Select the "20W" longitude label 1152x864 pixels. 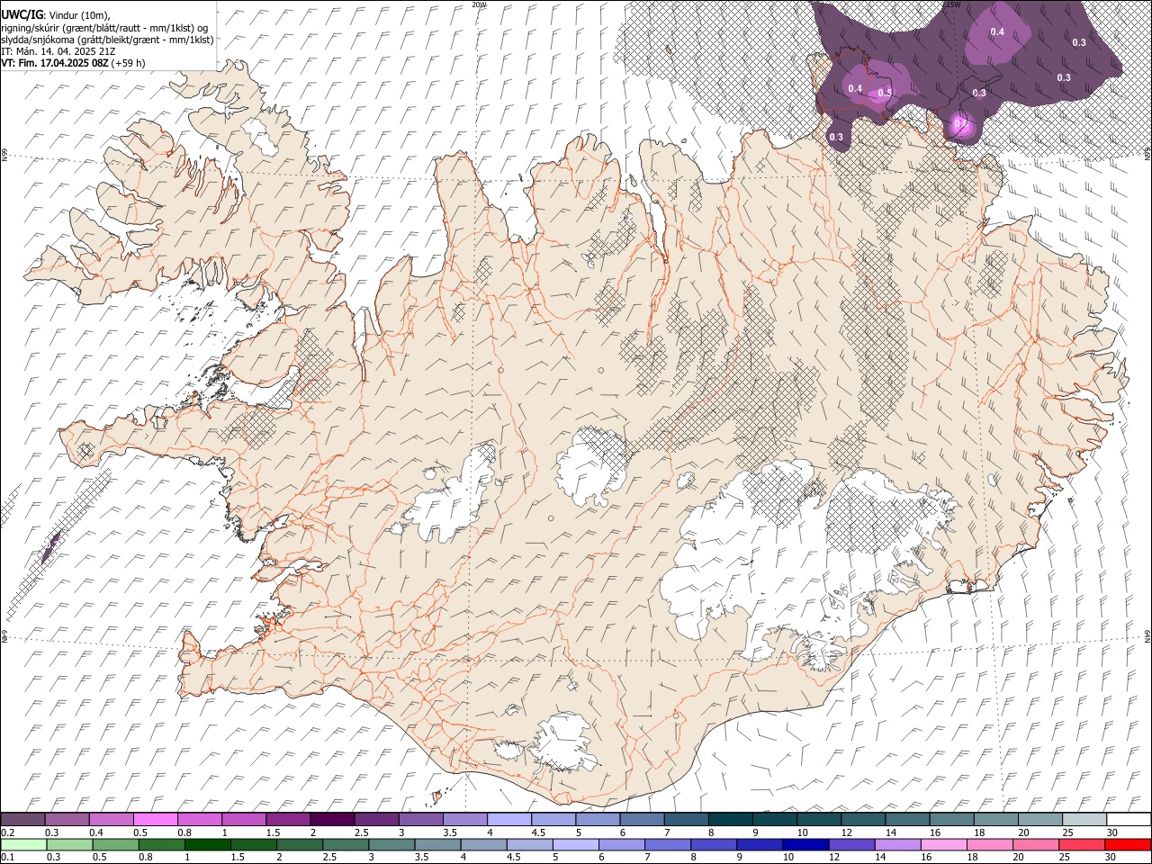tap(479, 4)
